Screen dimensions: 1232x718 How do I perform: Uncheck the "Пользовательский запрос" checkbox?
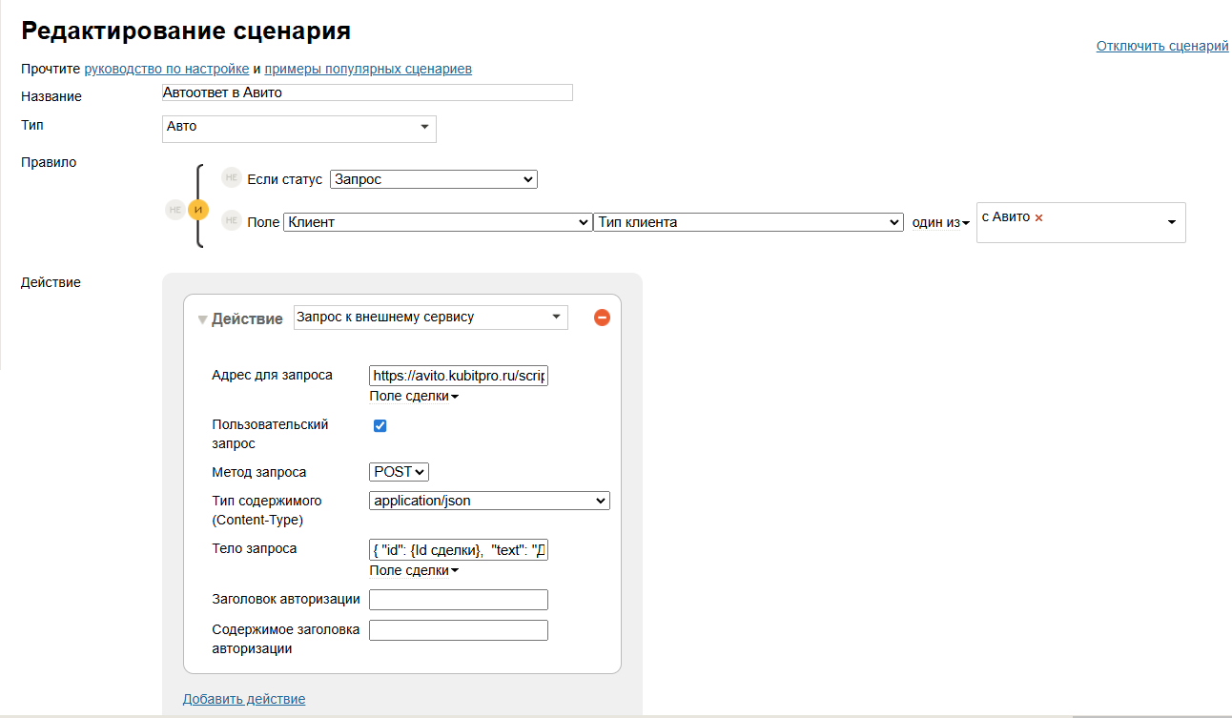tap(380, 425)
